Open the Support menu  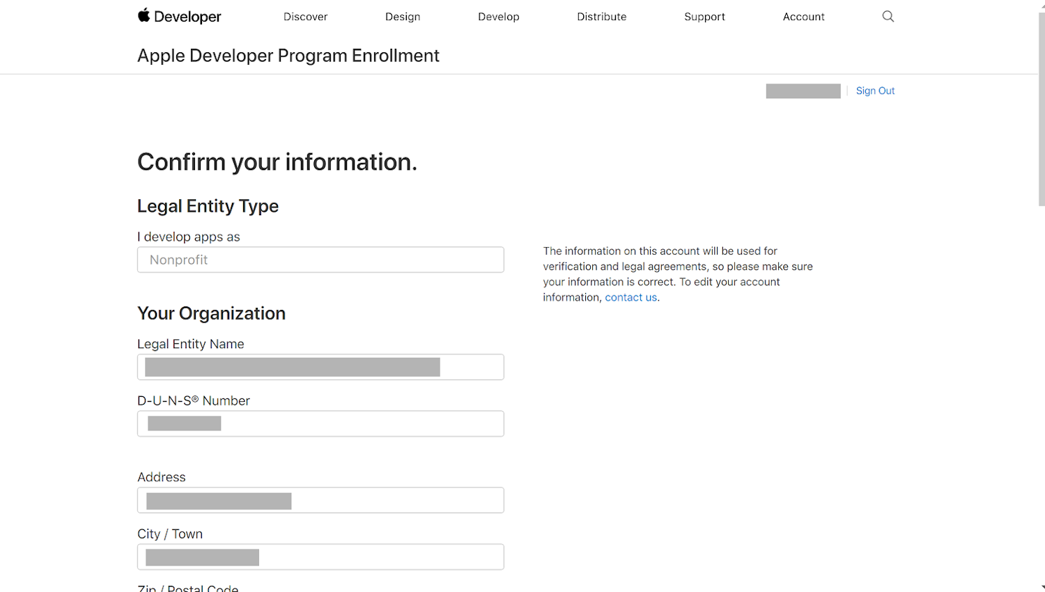point(704,17)
